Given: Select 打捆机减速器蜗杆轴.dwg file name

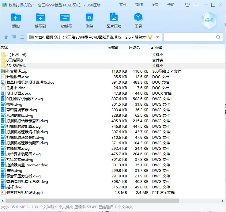Looking at the screenshot, I should click(27, 132).
